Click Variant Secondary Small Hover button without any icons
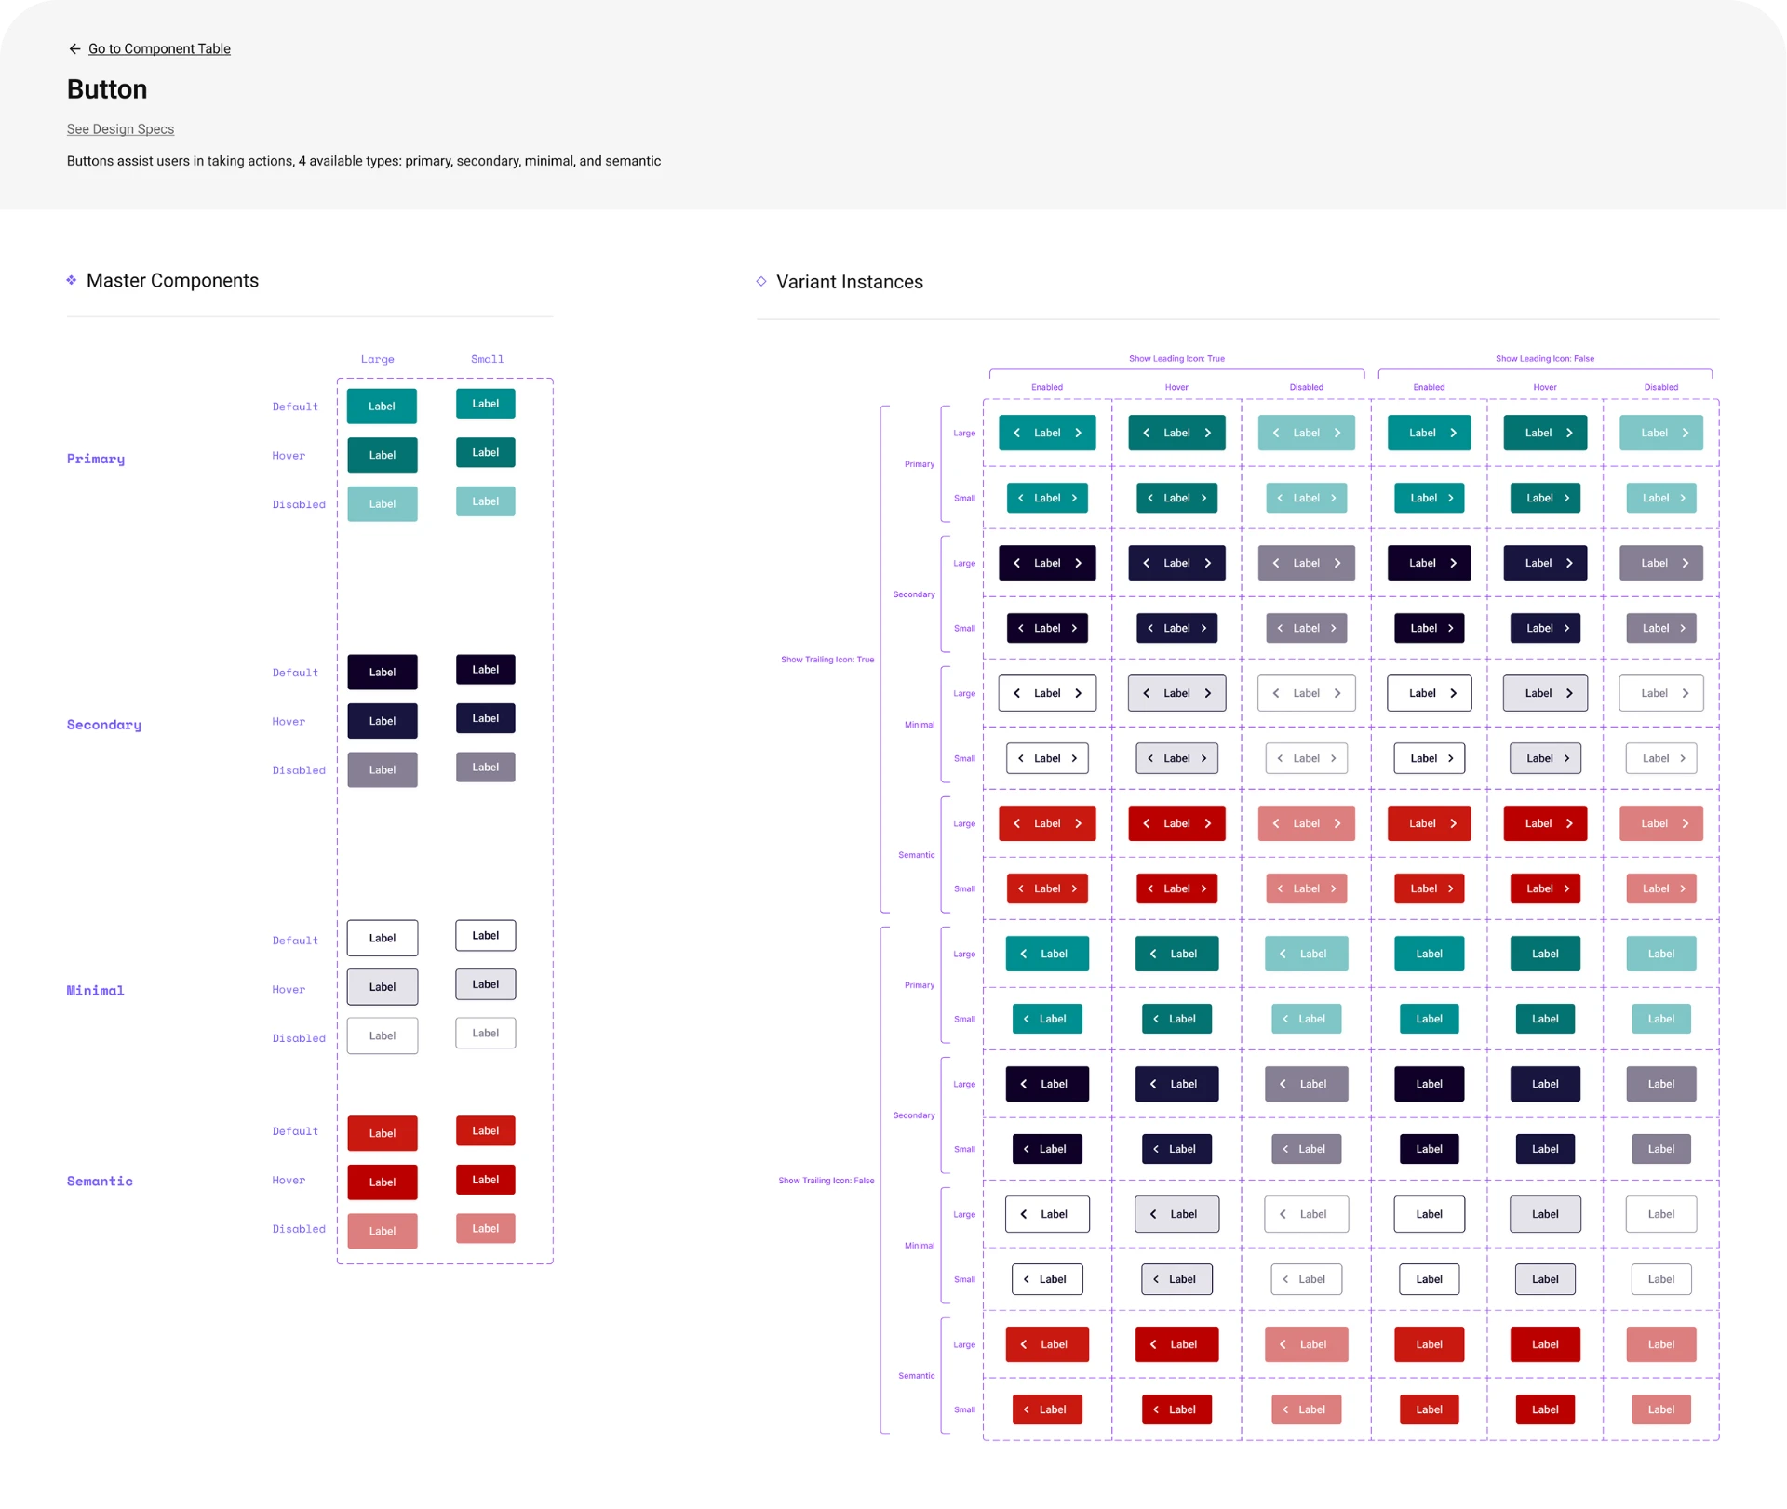 click(1545, 1149)
